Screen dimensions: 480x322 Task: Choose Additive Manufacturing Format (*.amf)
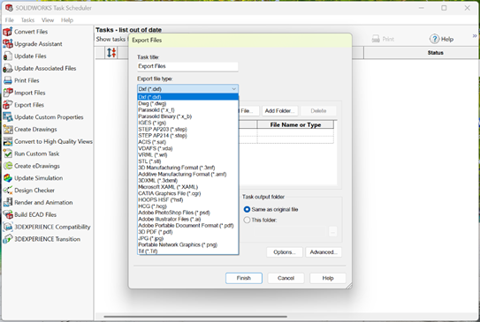click(188, 174)
